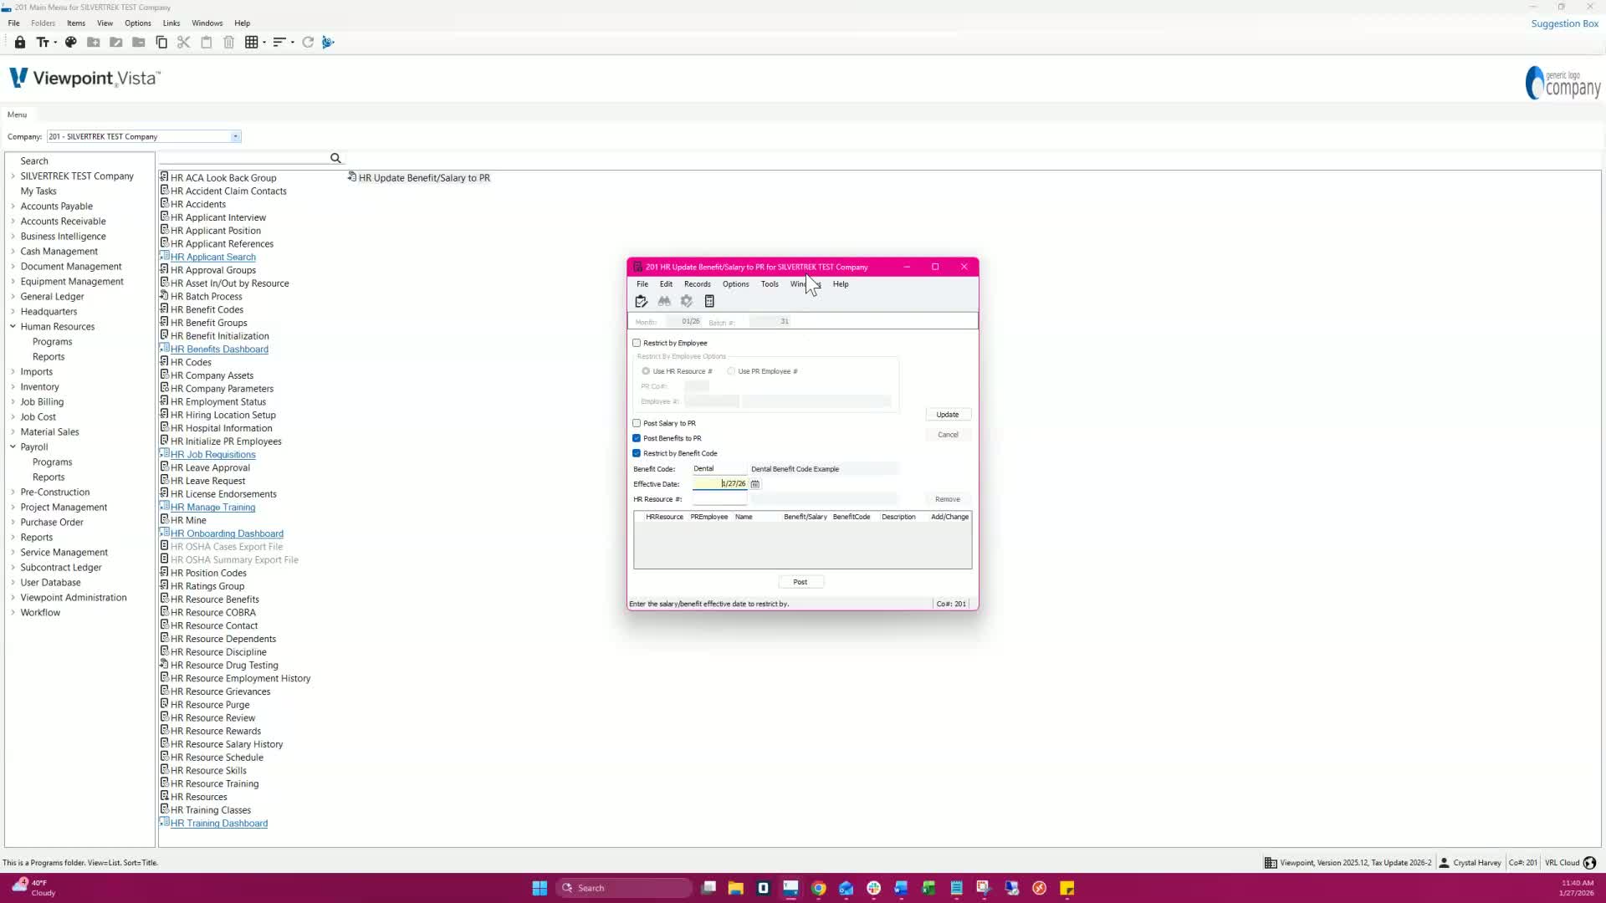Open the Company dropdown selector
Screen dimensions: 1606x903
point(236,136)
